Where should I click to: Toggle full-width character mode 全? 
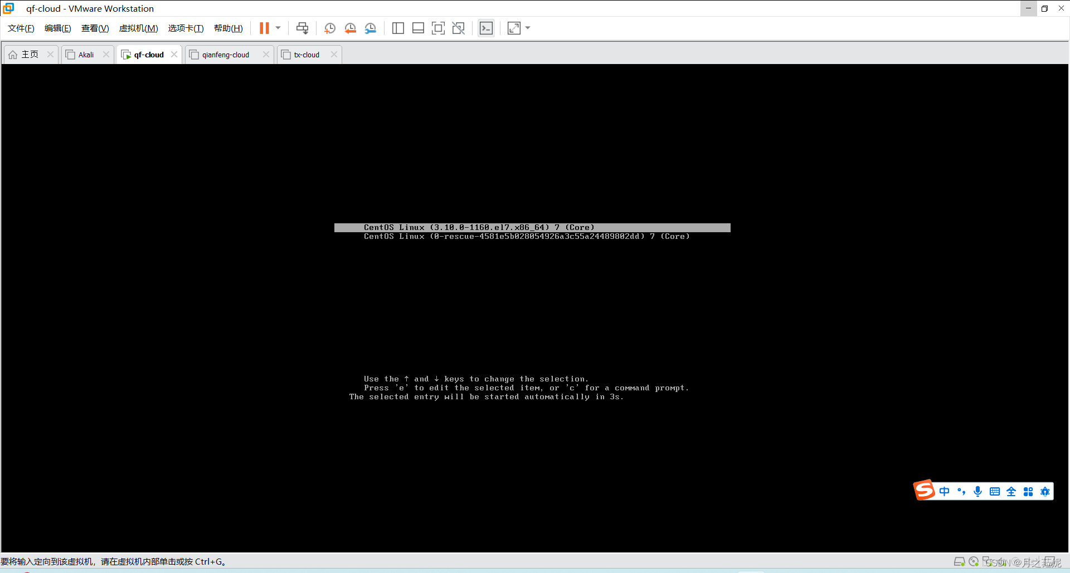[x=1011, y=492]
